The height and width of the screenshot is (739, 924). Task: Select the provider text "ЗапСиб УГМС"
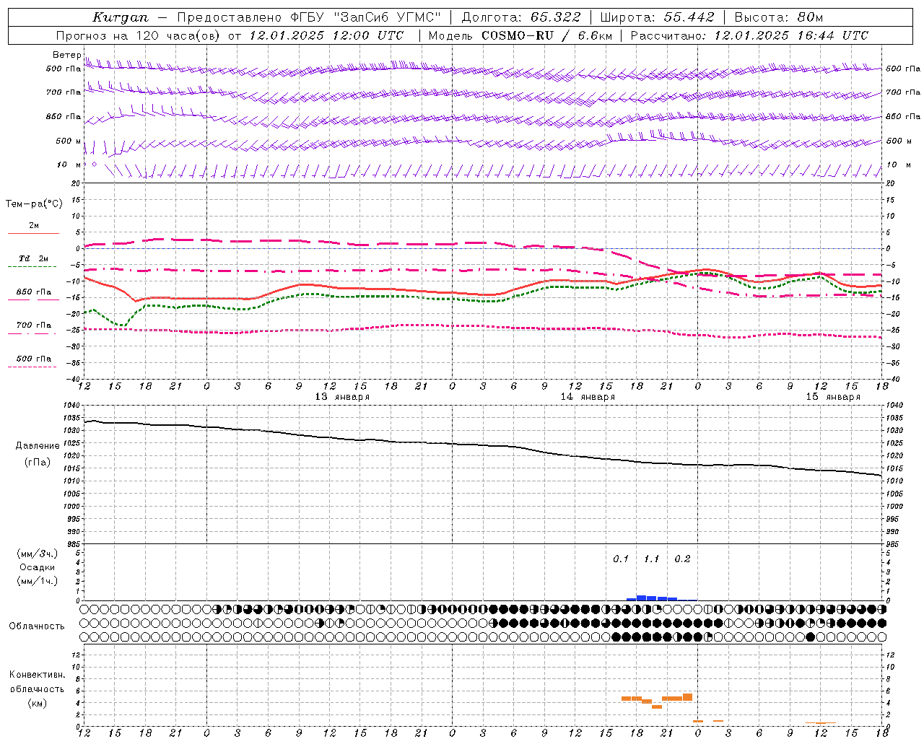[387, 17]
